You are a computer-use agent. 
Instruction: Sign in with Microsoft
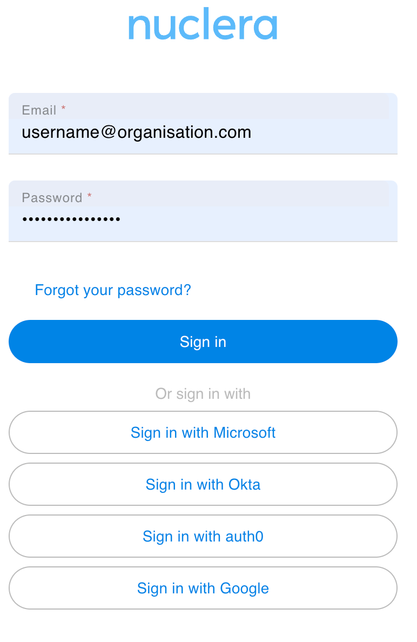[203, 432]
